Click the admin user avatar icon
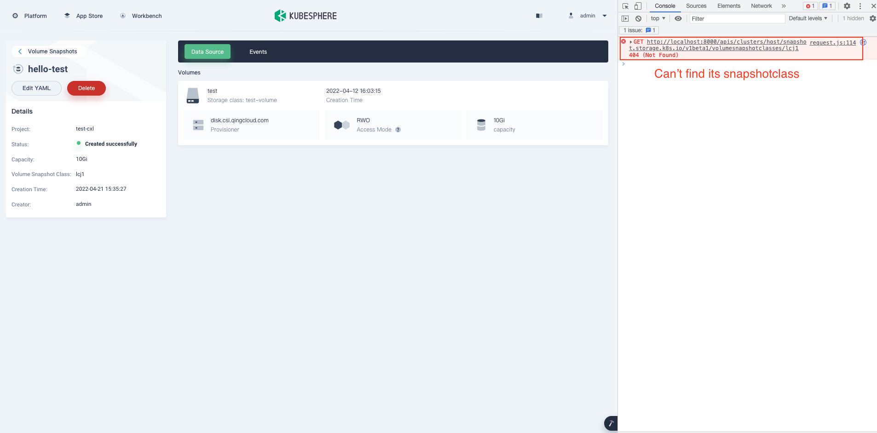 tap(571, 16)
